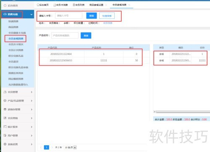
Task: Click the 产品代码 column header
Action: pyautogui.click(x=52, y=48)
